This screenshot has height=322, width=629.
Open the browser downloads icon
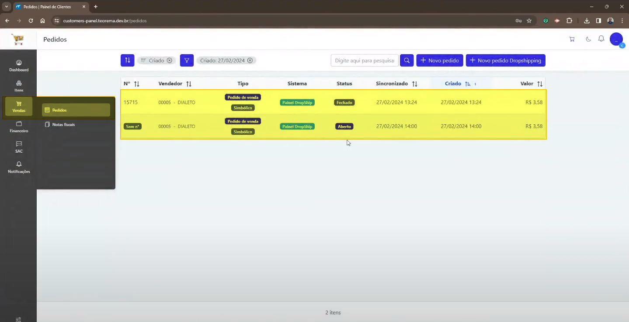click(x=587, y=21)
